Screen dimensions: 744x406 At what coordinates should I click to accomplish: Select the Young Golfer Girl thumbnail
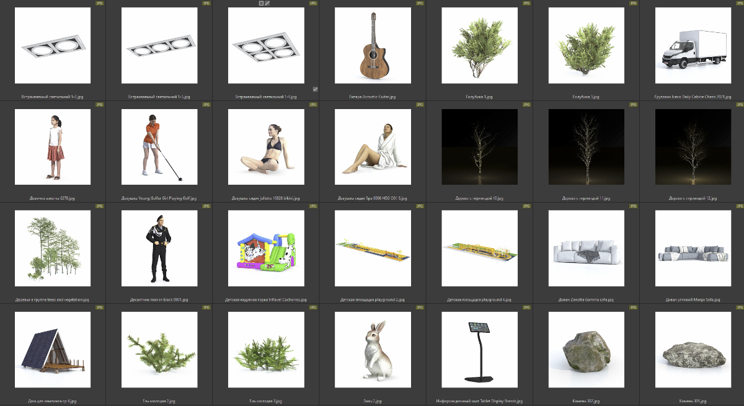[x=159, y=147]
